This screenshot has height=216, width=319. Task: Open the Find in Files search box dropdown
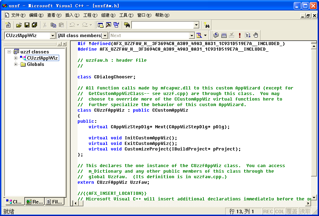click(196, 25)
